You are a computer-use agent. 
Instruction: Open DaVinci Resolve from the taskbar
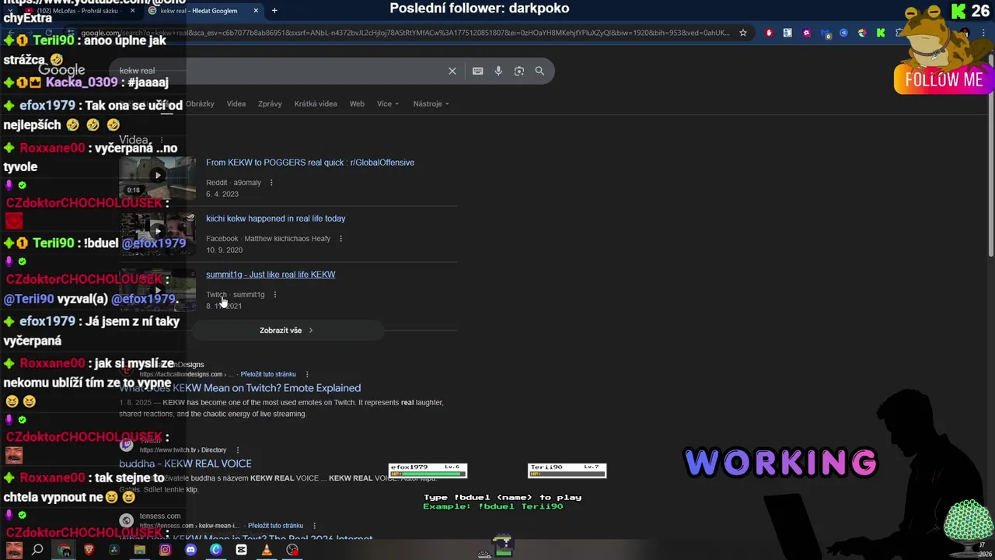click(114, 550)
